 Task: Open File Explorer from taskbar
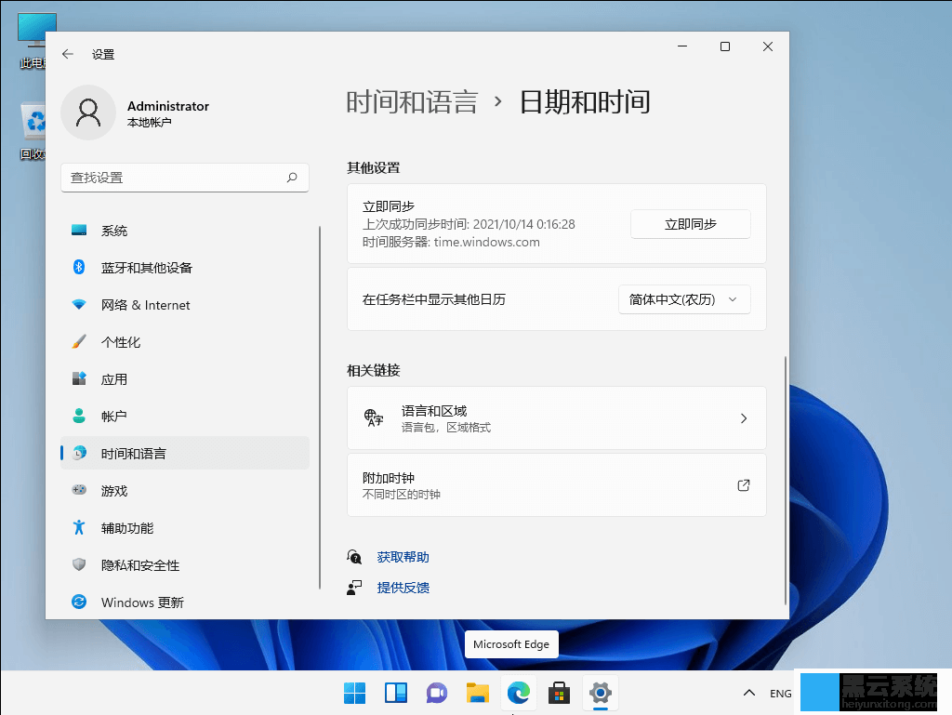tap(477, 693)
